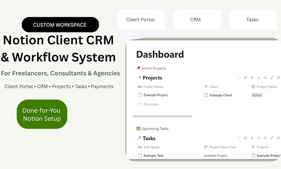Open the lightning automations icon for Projects
Image resolution: width=281 pixels, height=169 pixels.
pyautogui.click(x=252, y=78)
